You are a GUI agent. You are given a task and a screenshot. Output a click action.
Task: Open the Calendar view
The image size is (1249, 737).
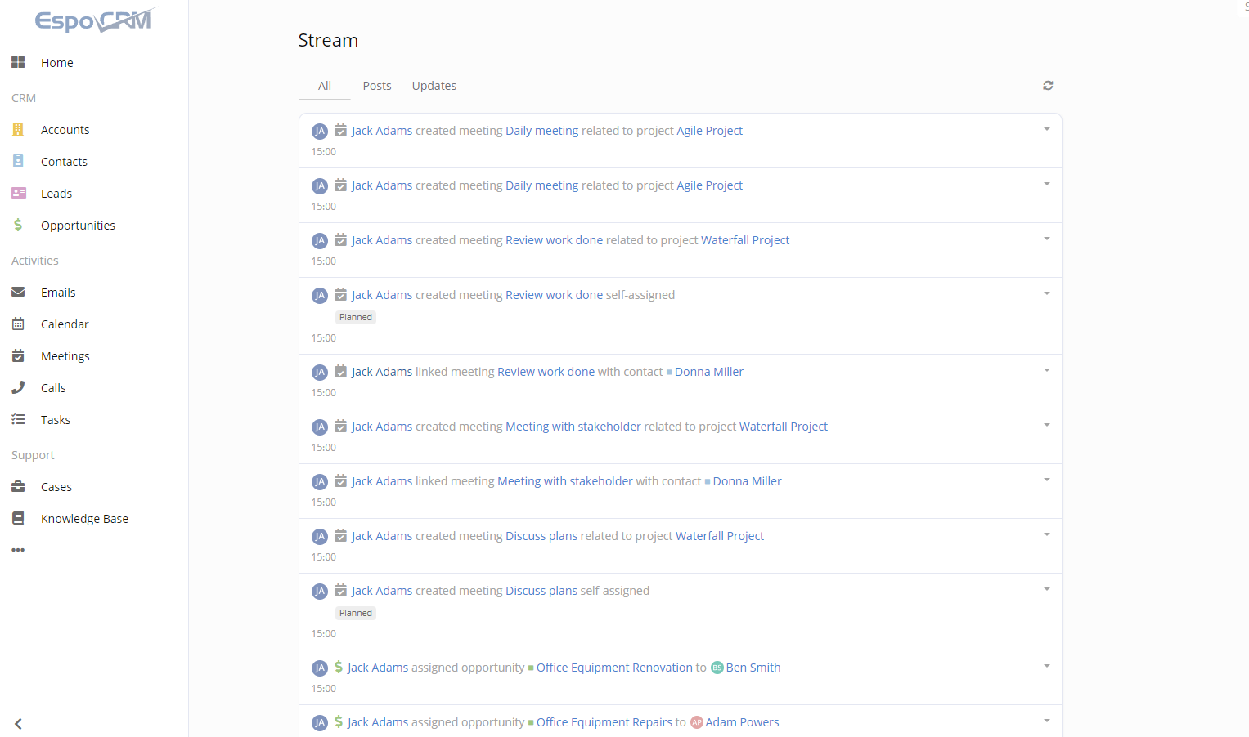tap(65, 324)
